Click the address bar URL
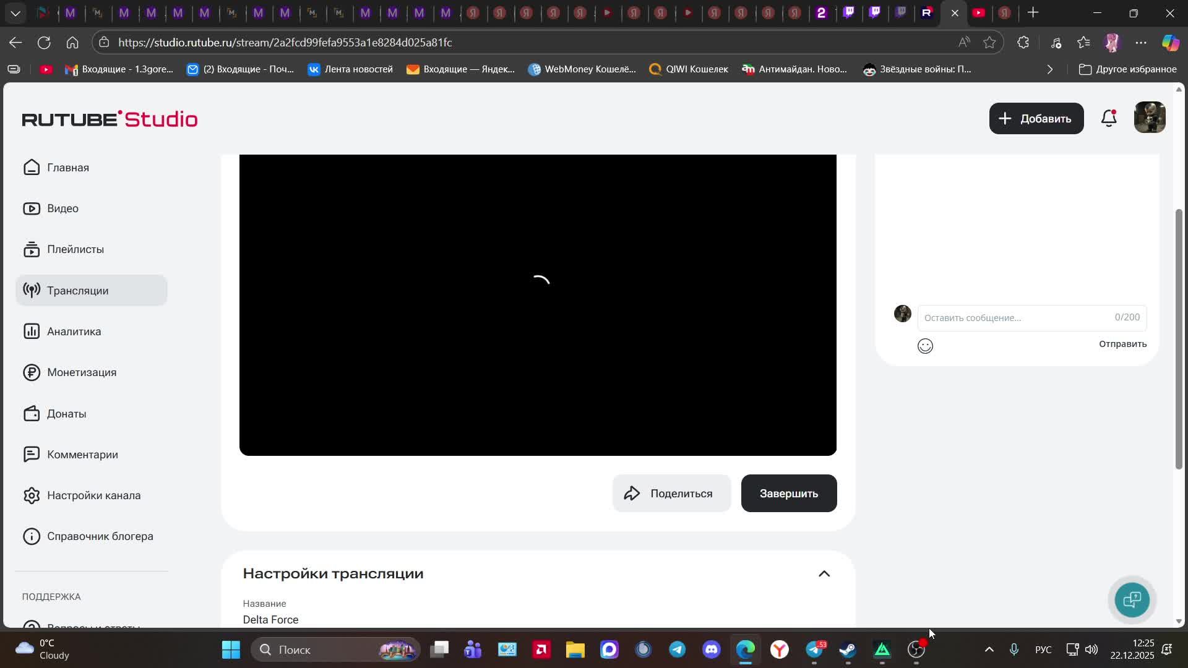Image resolution: width=1188 pixels, height=668 pixels. point(285,43)
